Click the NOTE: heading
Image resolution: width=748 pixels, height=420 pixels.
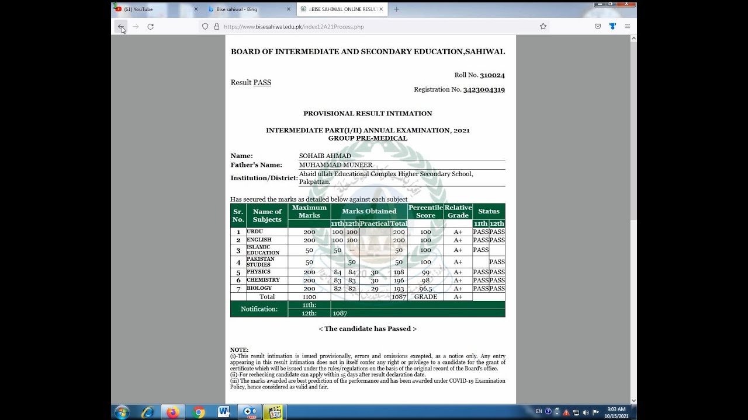tap(239, 350)
